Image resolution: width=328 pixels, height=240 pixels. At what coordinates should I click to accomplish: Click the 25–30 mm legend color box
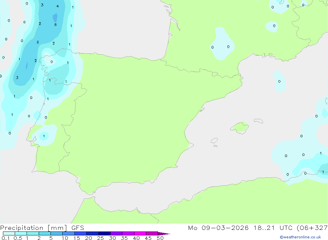point(104,233)
